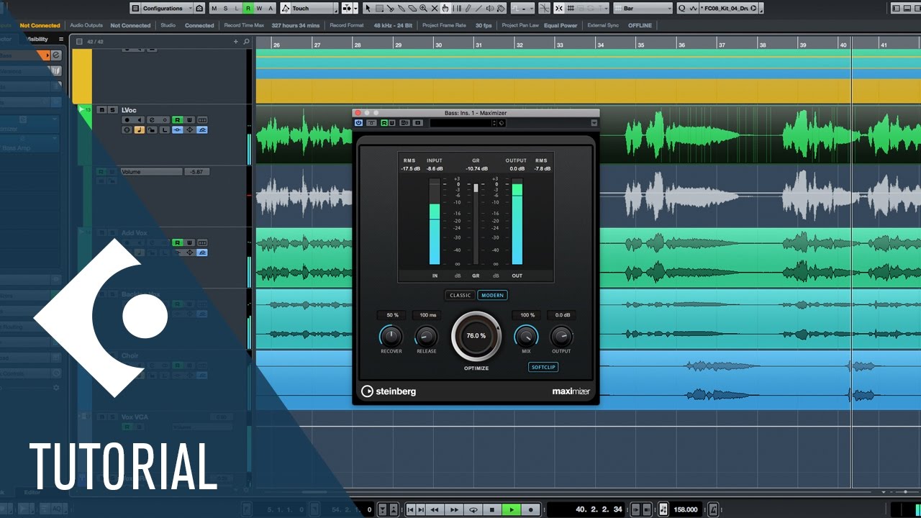The height and width of the screenshot is (518, 921).
Task: Select the Glue tool
Action: (401, 8)
